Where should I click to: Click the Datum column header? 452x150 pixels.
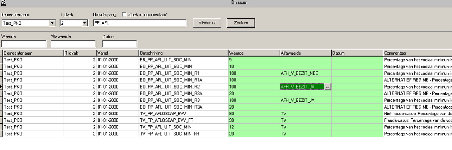[357, 53]
